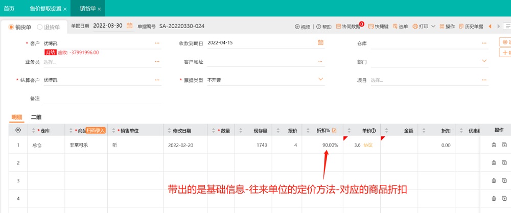This screenshot has height=213, width=511.
Task: Open the calendar picker for 收款到期日
Action: point(320,42)
